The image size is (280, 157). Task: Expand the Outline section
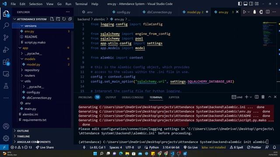pyautogui.click(x=43, y=131)
